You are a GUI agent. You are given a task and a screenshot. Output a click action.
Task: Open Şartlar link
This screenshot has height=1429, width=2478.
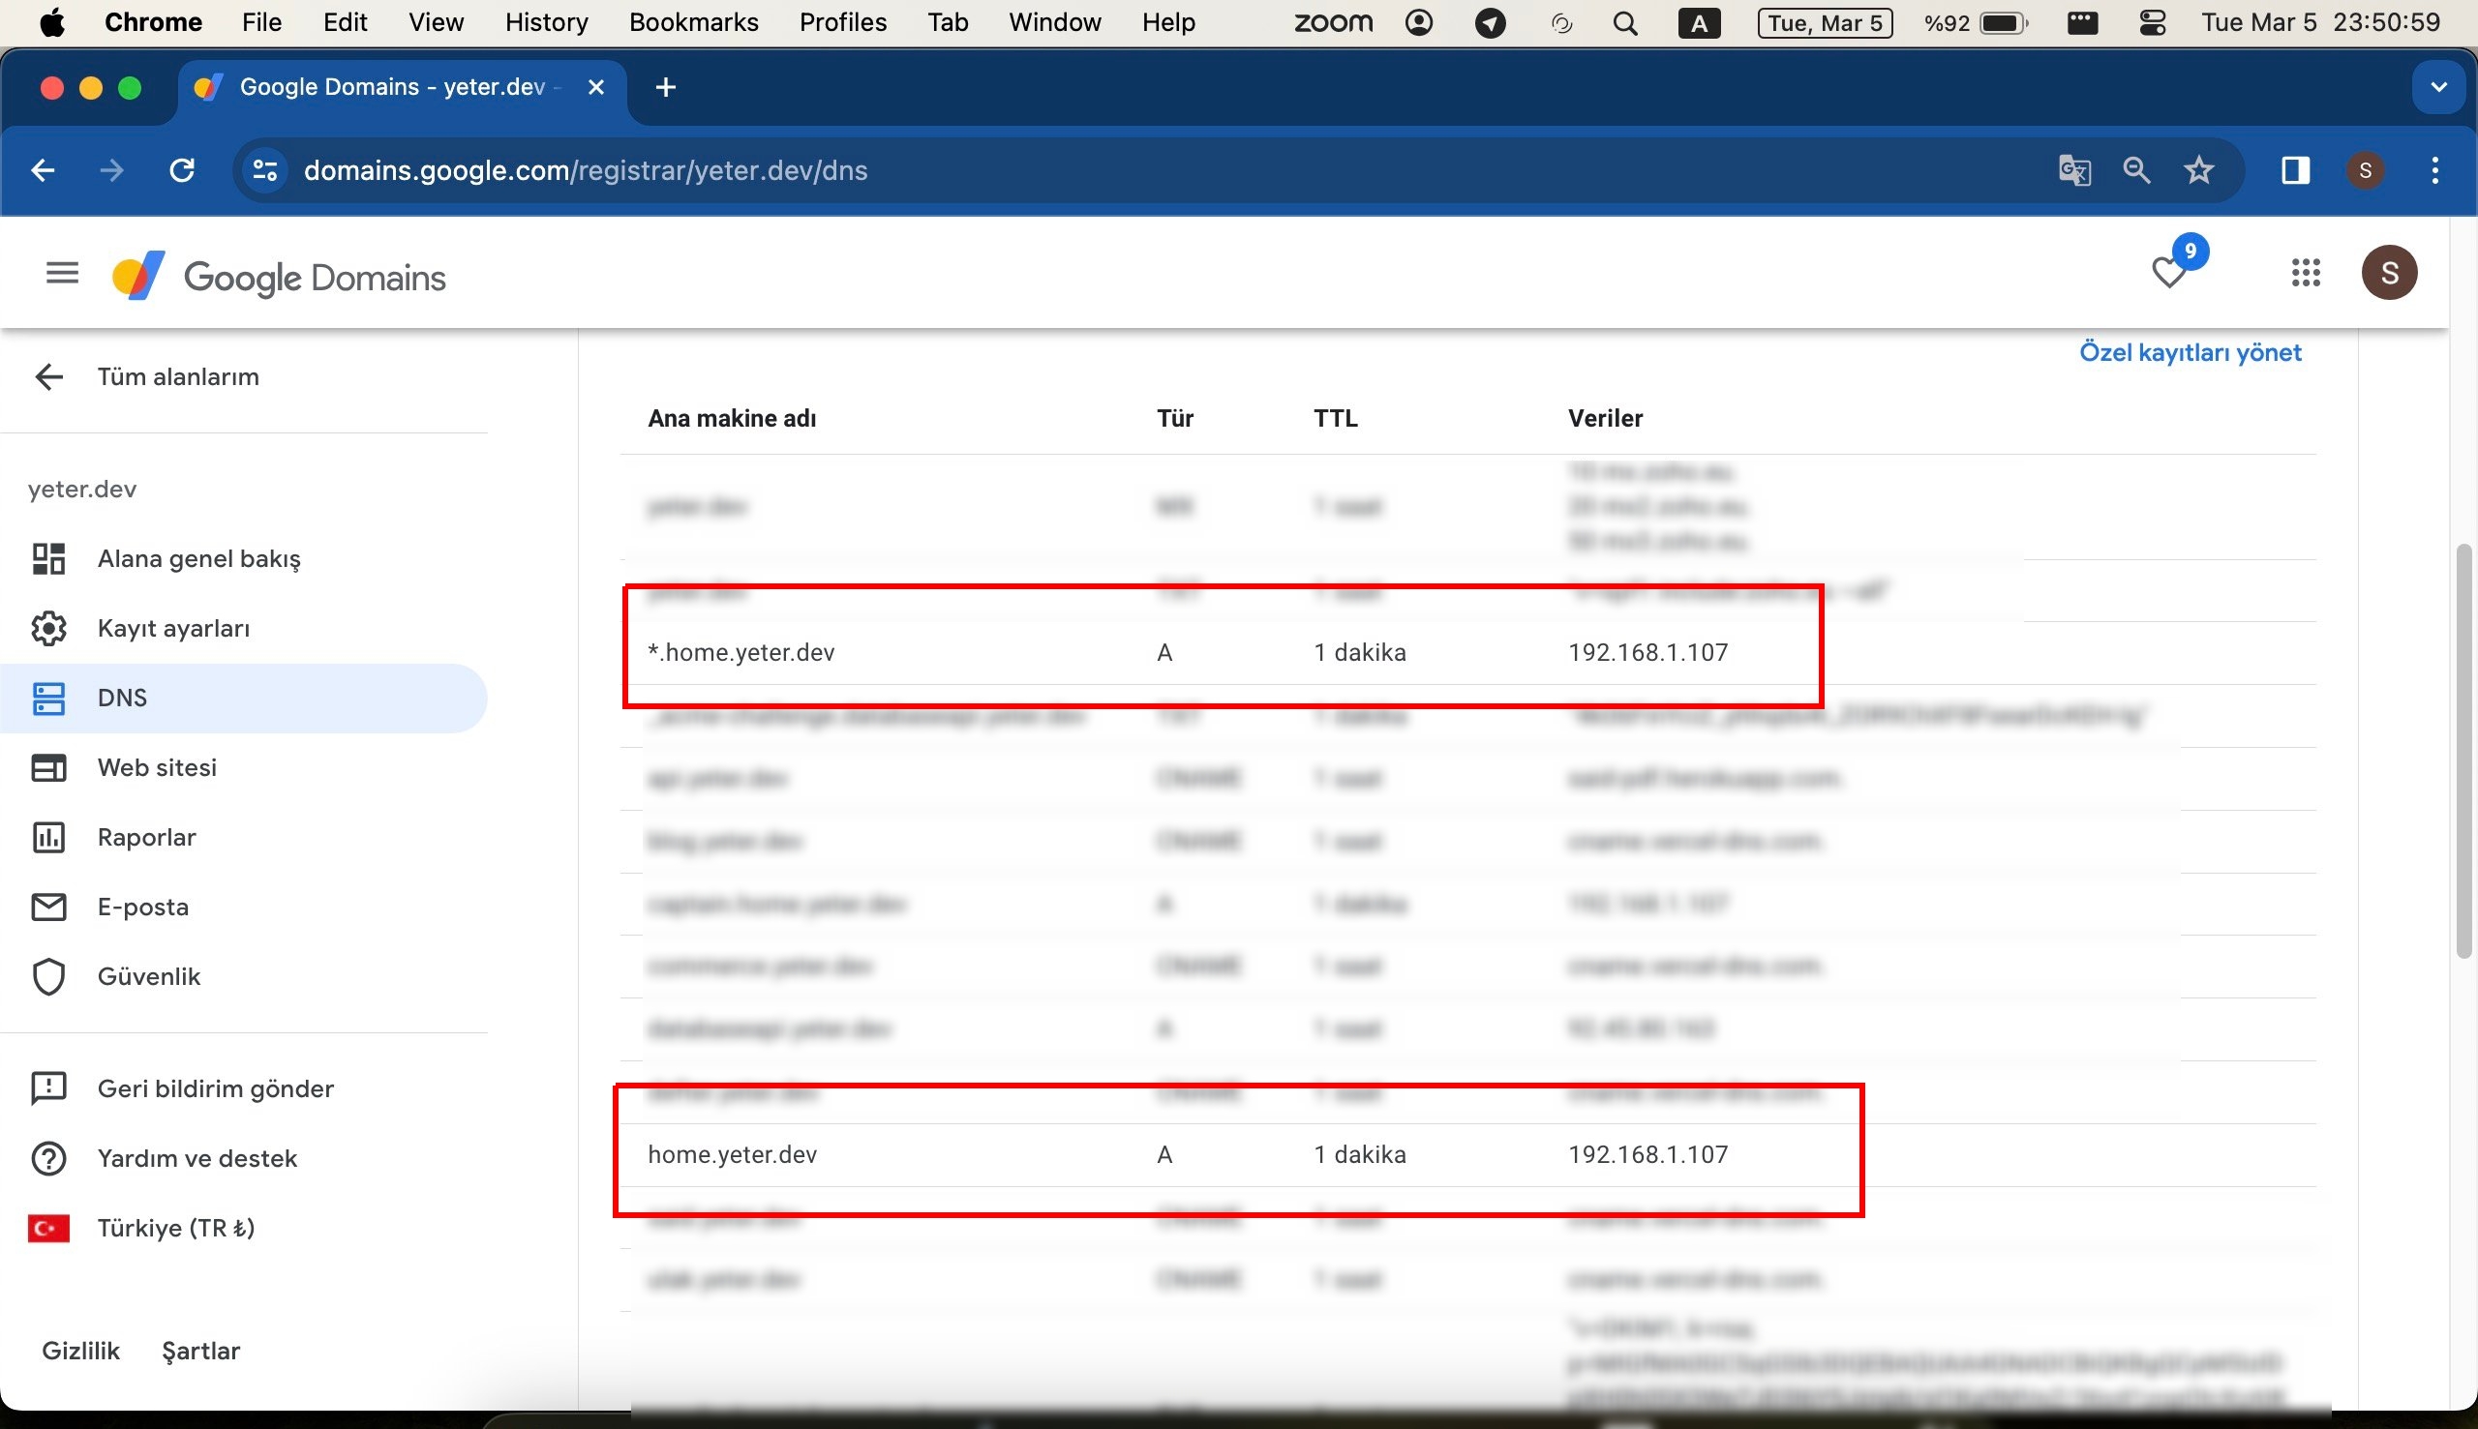(x=200, y=1351)
